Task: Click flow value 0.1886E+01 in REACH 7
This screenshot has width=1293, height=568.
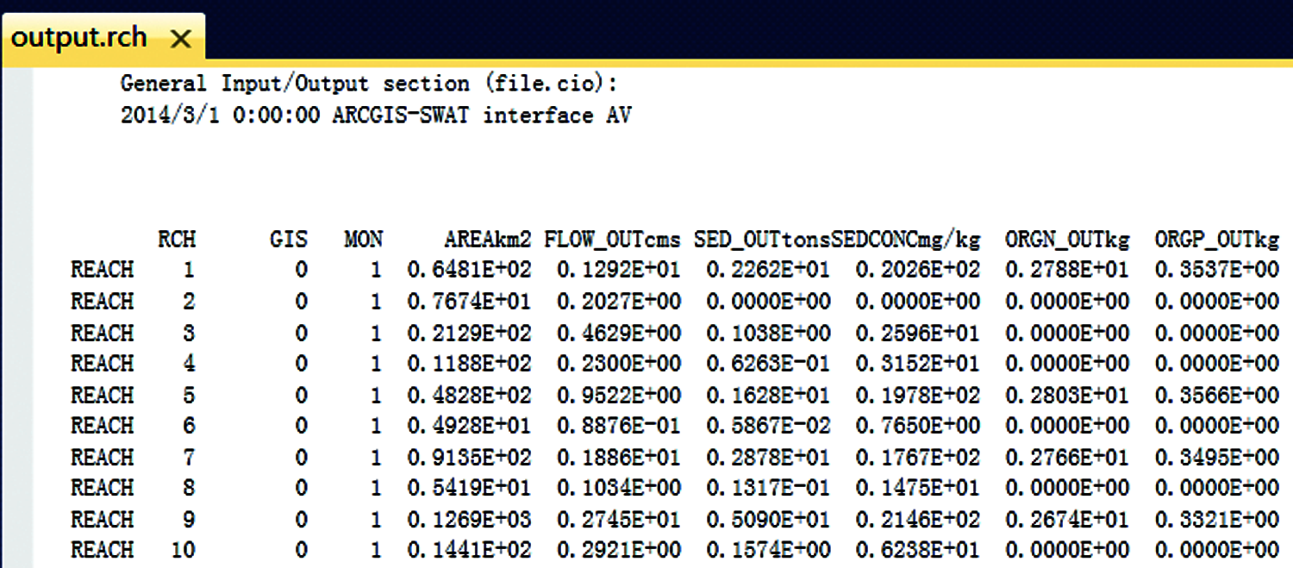Action: [x=618, y=458]
